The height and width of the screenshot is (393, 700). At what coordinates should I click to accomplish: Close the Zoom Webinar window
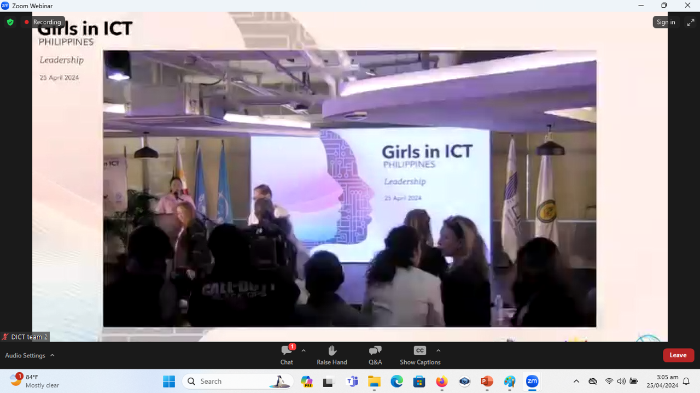(x=687, y=5)
